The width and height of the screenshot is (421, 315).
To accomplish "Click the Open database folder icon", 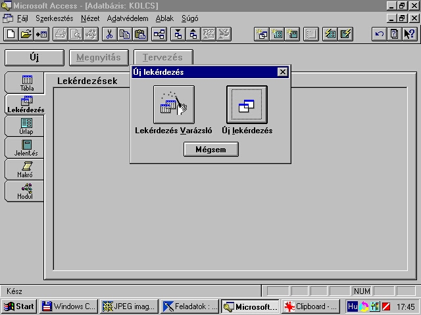I will click(26, 34).
